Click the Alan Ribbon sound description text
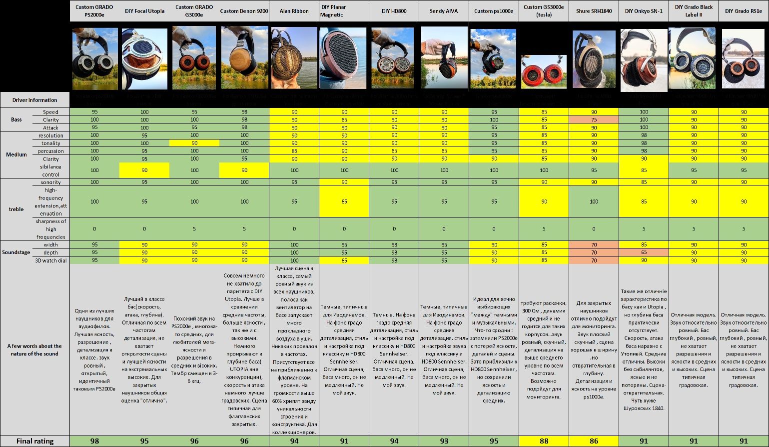 point(294,350)
